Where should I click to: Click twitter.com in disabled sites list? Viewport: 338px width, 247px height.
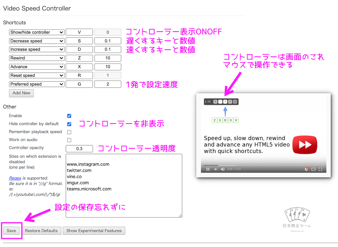pyautogui.click(x=79, y=170)
